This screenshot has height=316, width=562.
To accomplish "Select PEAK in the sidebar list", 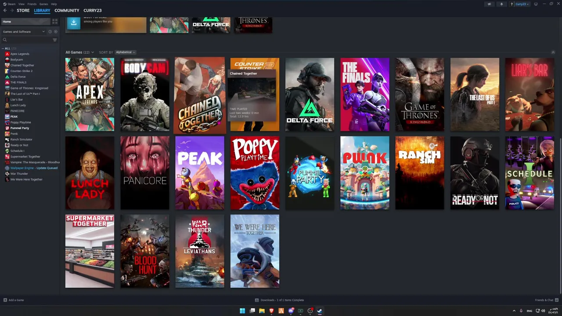I will [x=14, y=117].
